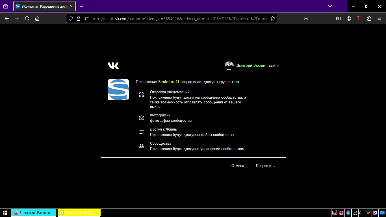The image size is (386, 217).
Task: Click the Сообщества heading text
Action: coord(161,144)
